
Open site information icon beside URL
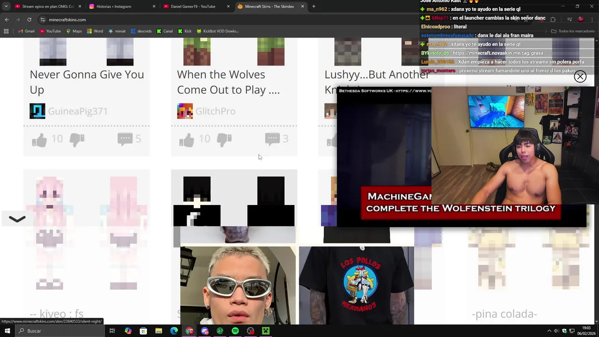43,20
